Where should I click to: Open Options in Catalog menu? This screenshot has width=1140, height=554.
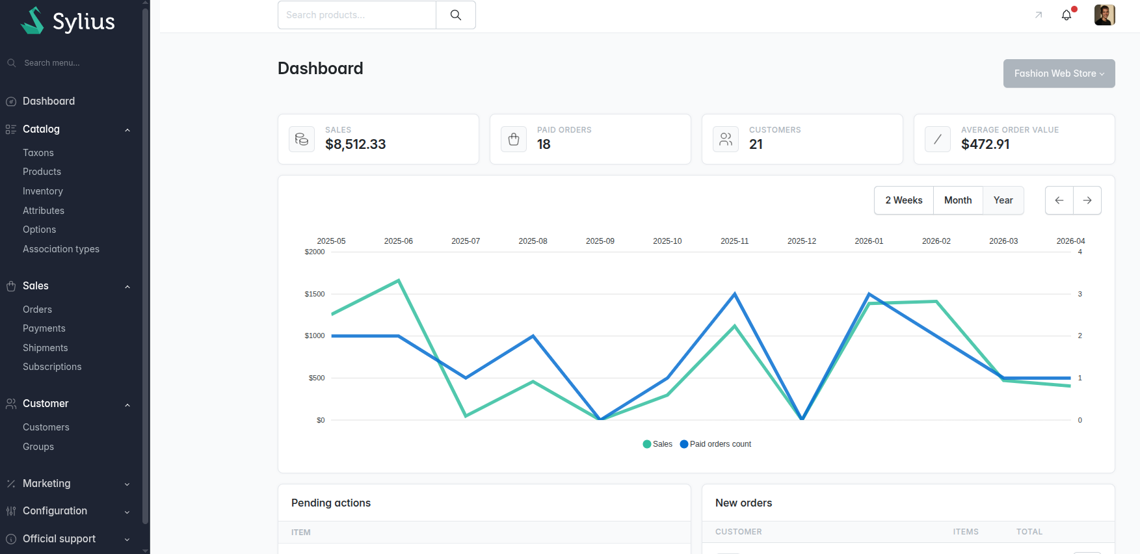[x=39, y=230]
